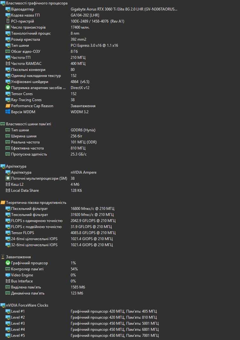Image resolution: width=240 pixels, height=340 pixels.
Task: Select the Архітектура section header
Action: tap(16, 166)
